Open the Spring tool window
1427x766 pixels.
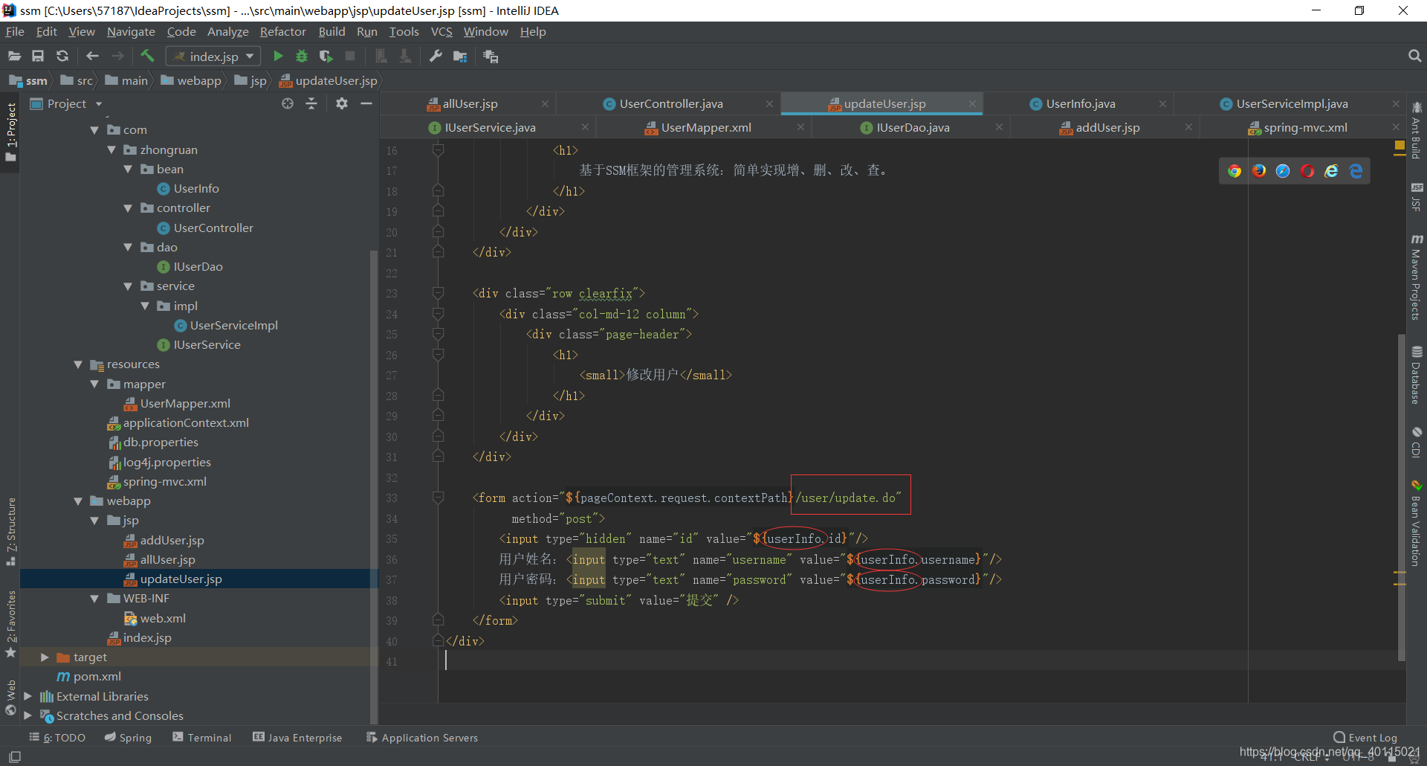(x=128, y=737)
